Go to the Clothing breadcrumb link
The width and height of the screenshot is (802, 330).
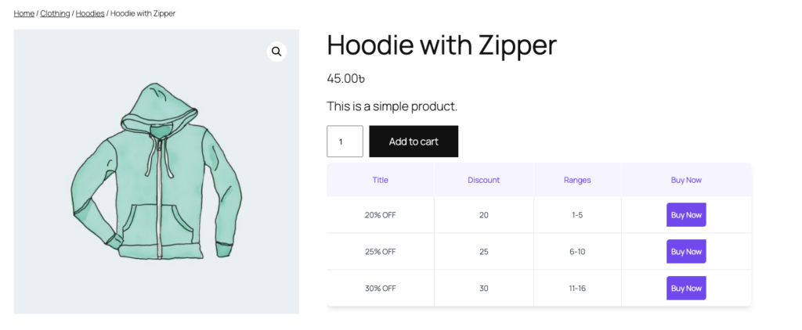55,13
